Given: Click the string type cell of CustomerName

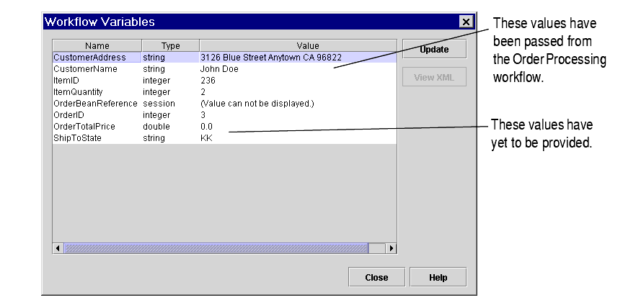Looking at the screenshot, I should pos(171,69).
